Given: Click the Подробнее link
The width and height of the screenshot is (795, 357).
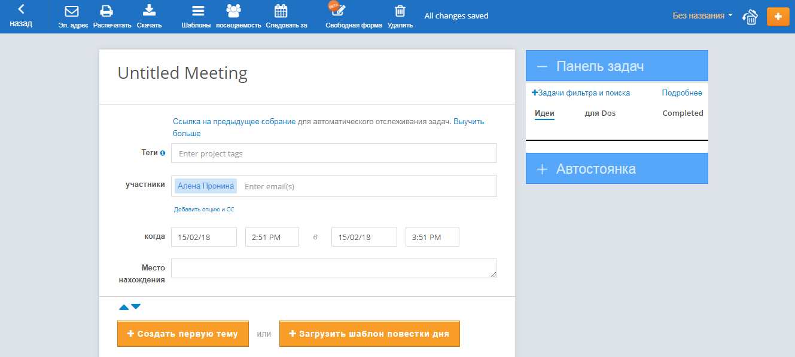Looking at the screenshot, I should (x=682, y=93).
